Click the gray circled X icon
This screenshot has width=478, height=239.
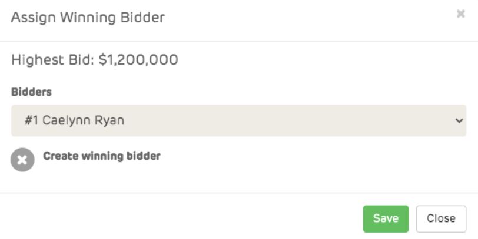(x=22, y=160)
